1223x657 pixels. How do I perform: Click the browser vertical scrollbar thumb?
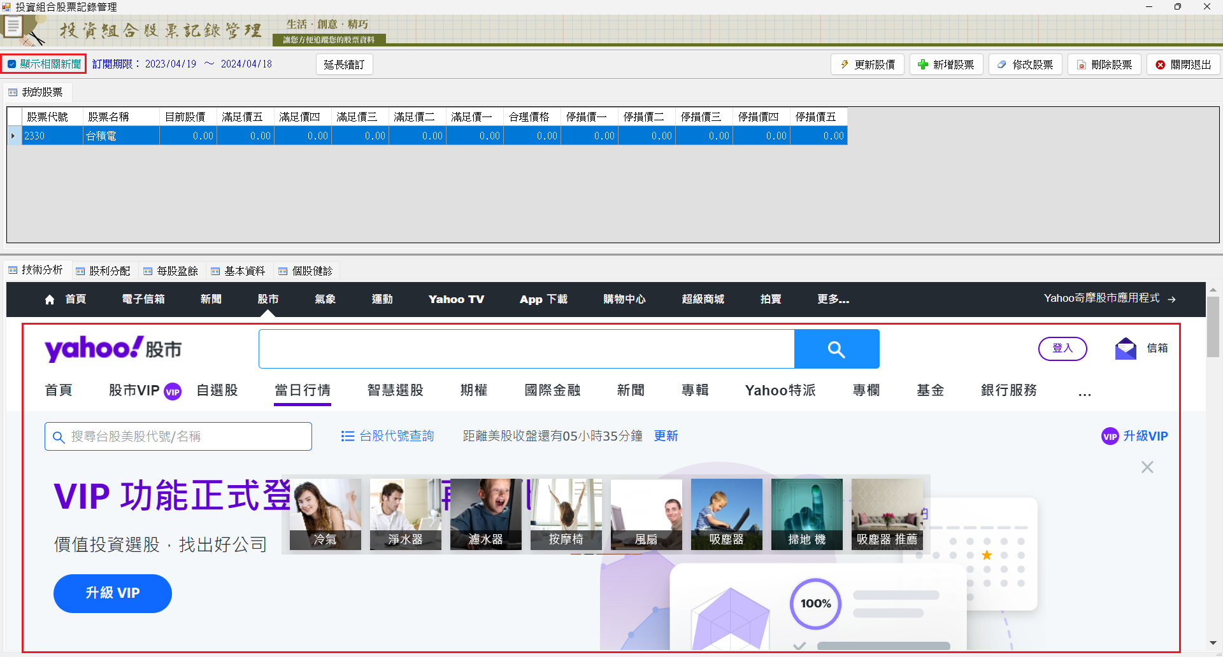[1213, 327]
